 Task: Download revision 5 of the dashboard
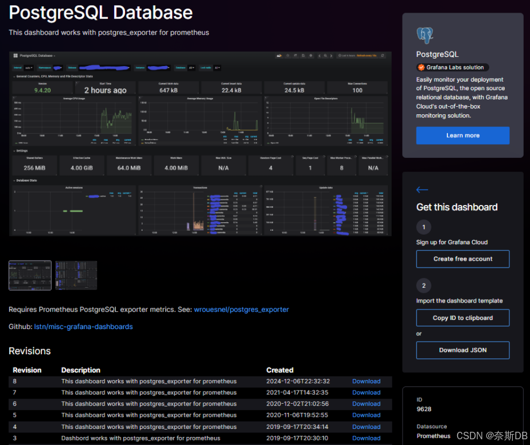pyautogui.click(x=367, y=415)
